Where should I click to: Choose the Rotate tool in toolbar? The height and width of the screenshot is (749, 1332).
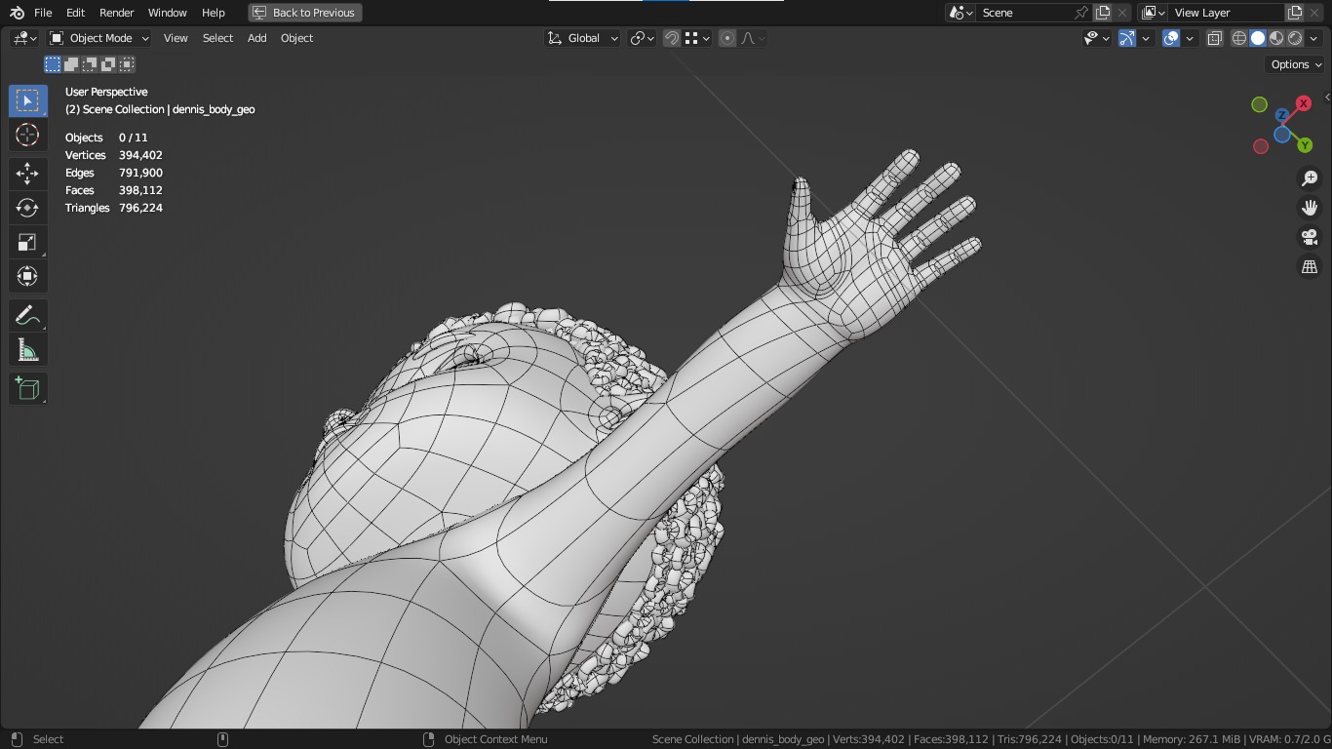tap(27, 208)
